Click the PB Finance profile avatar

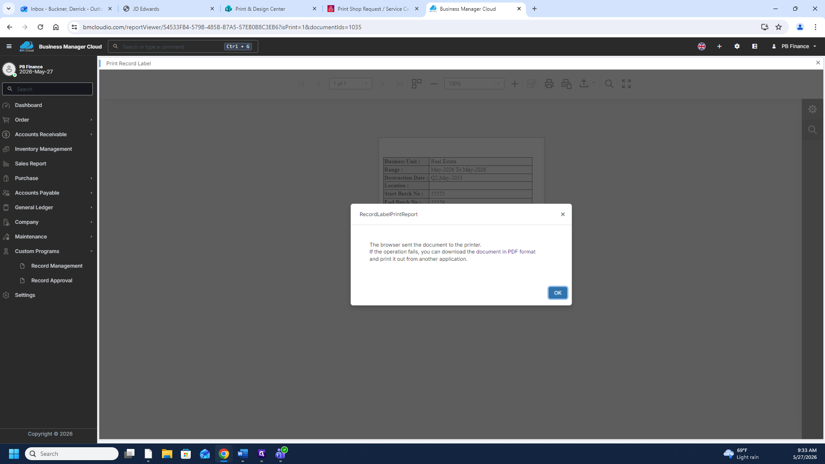point(9,69)
